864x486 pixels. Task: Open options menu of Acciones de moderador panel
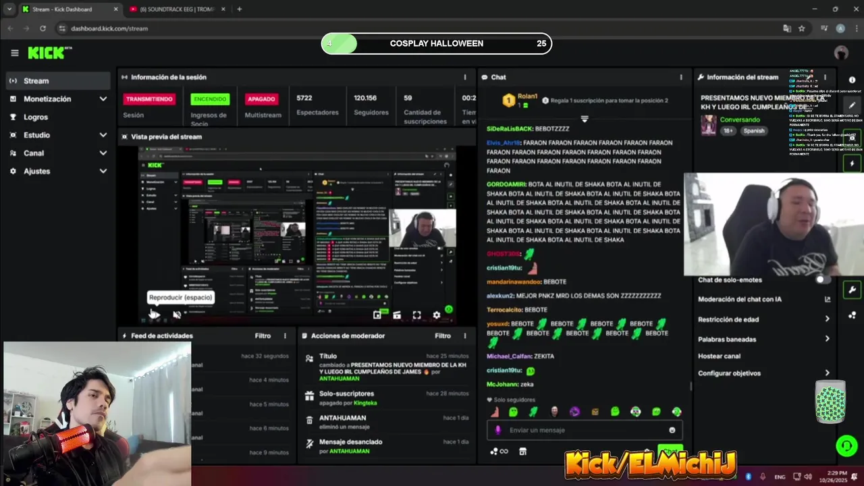(x=464, y=335)
